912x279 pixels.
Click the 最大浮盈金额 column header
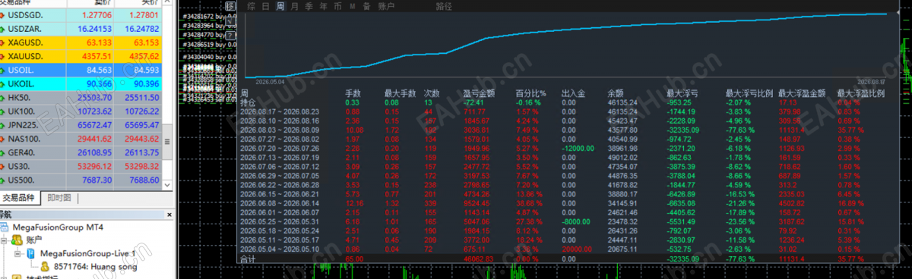802,93
